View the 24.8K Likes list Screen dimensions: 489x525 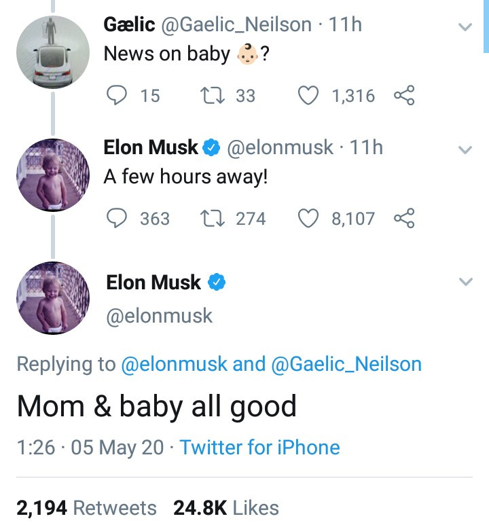[x=226, y=508]
